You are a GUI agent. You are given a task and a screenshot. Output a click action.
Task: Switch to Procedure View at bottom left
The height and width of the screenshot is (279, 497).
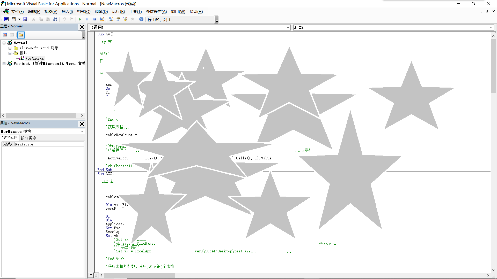click(x=91, y=275)
